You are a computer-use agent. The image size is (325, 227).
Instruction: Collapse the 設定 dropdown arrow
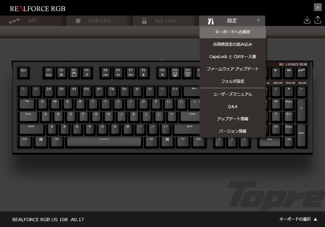pyautogui.click(x=258, y=20)
